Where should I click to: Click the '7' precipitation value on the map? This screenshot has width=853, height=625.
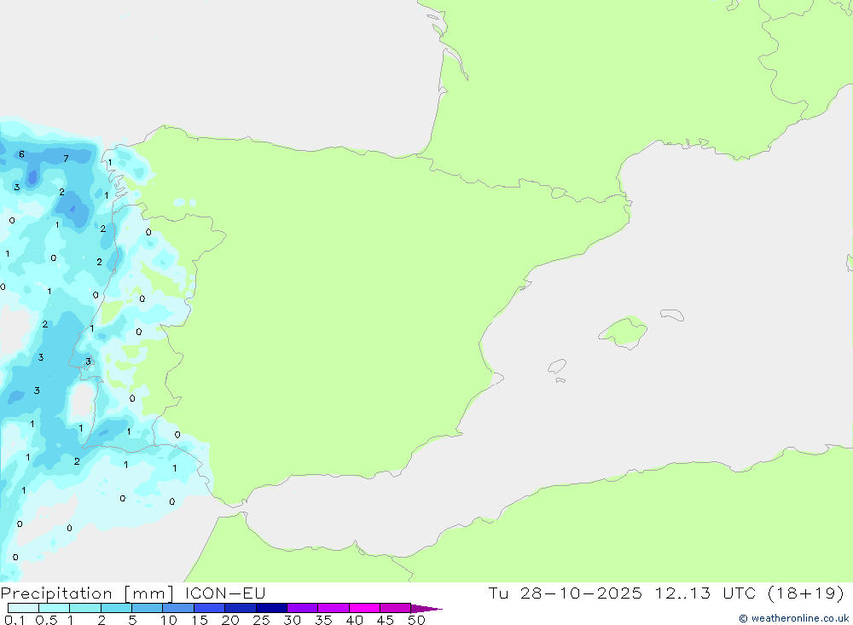pyautogui.click(x=66, y=159)
